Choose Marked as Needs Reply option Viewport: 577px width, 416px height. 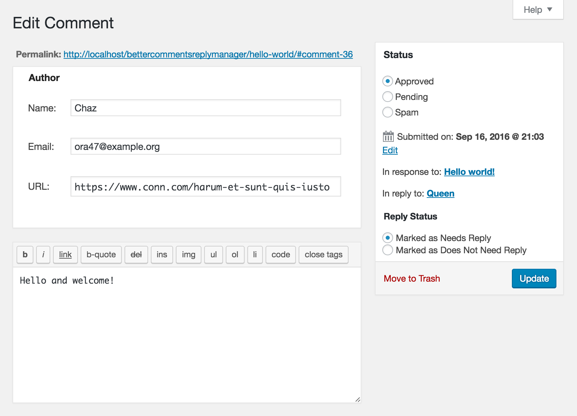[x=388, y=238]
